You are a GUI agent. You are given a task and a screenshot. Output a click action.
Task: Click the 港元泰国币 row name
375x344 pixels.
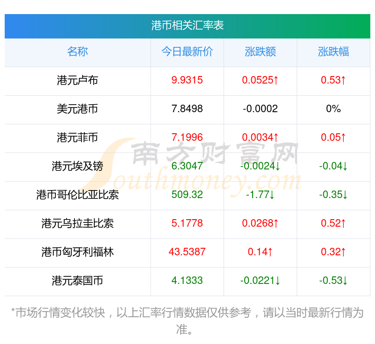pyautogui.click(x=77, y=281)
